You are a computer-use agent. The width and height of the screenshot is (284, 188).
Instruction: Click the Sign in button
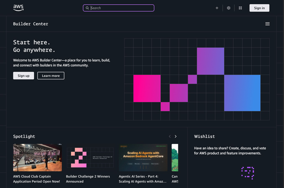(x=259, y=8)
